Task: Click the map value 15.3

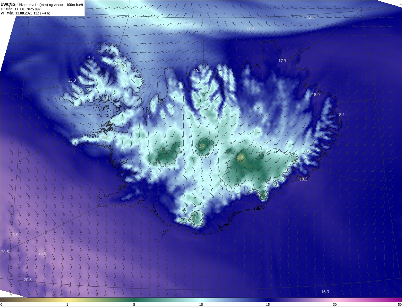Action: [x=72, y=80]
